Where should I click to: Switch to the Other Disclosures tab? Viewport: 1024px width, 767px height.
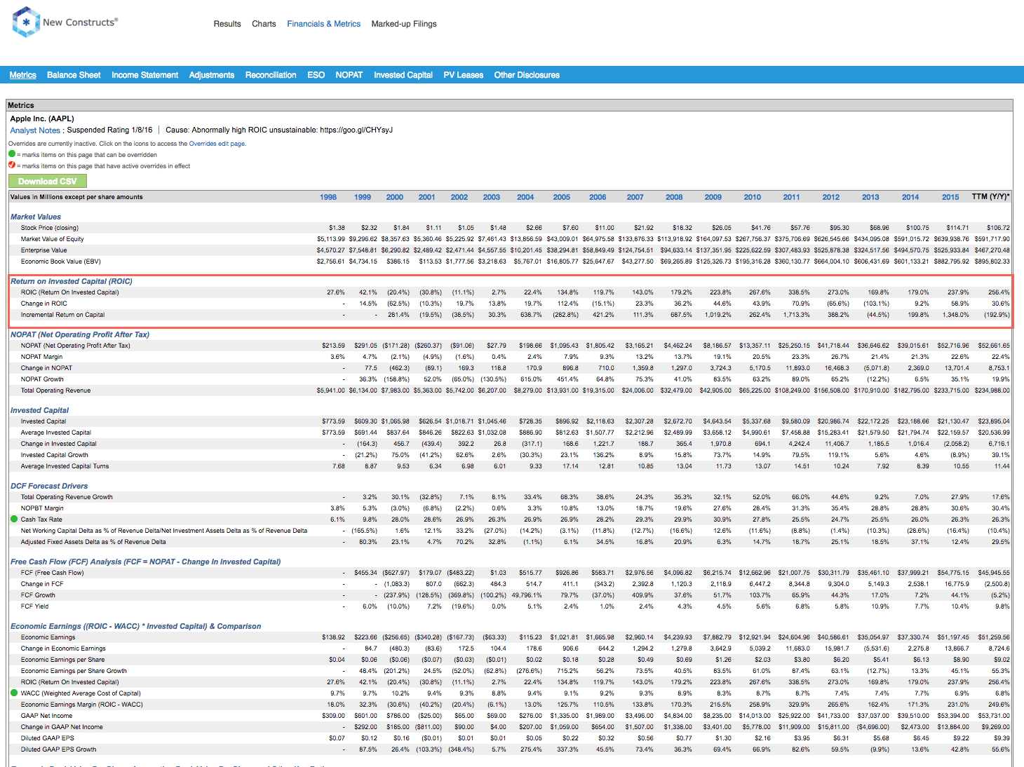click(527, 75)
